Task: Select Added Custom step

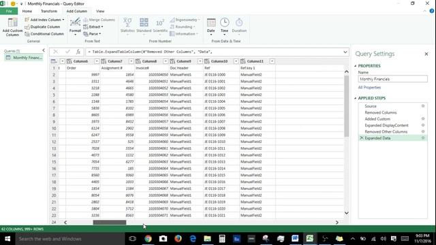Action: tap(377, 119)
